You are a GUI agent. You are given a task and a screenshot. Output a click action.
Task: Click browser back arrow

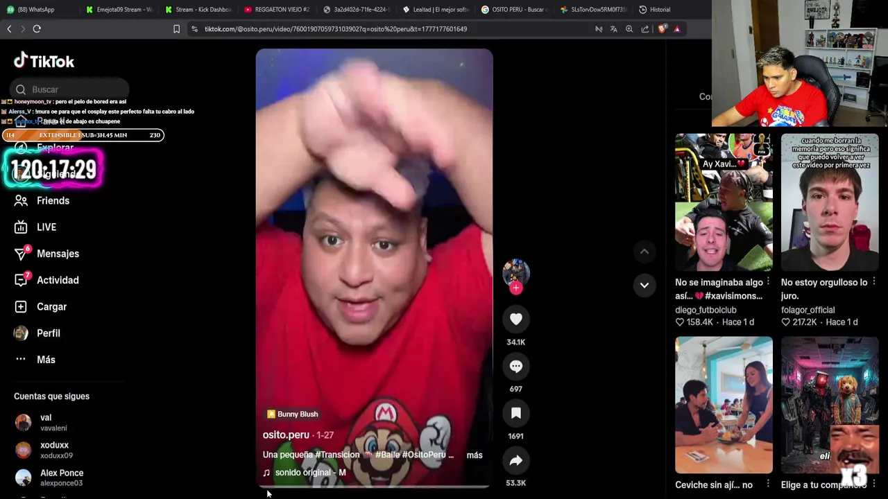(9, 29)
